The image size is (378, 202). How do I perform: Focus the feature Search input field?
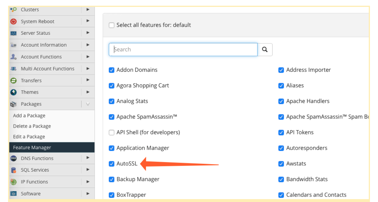click(x=183, y=50)
